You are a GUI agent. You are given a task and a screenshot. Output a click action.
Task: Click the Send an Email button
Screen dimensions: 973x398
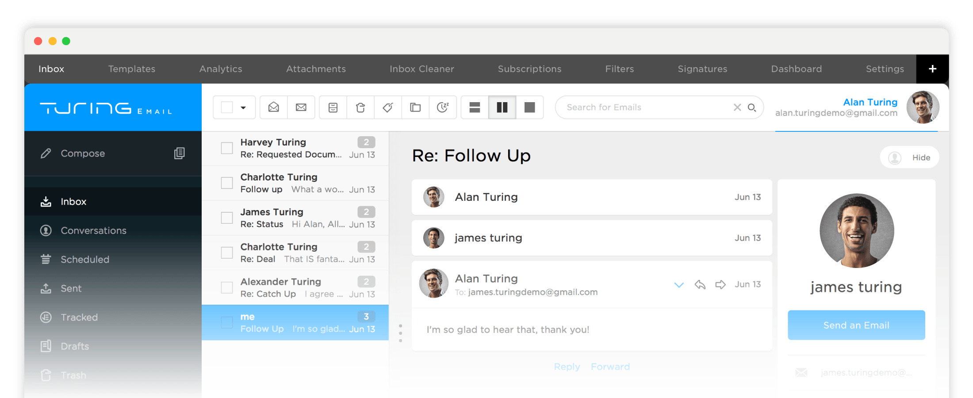[856, 325]
